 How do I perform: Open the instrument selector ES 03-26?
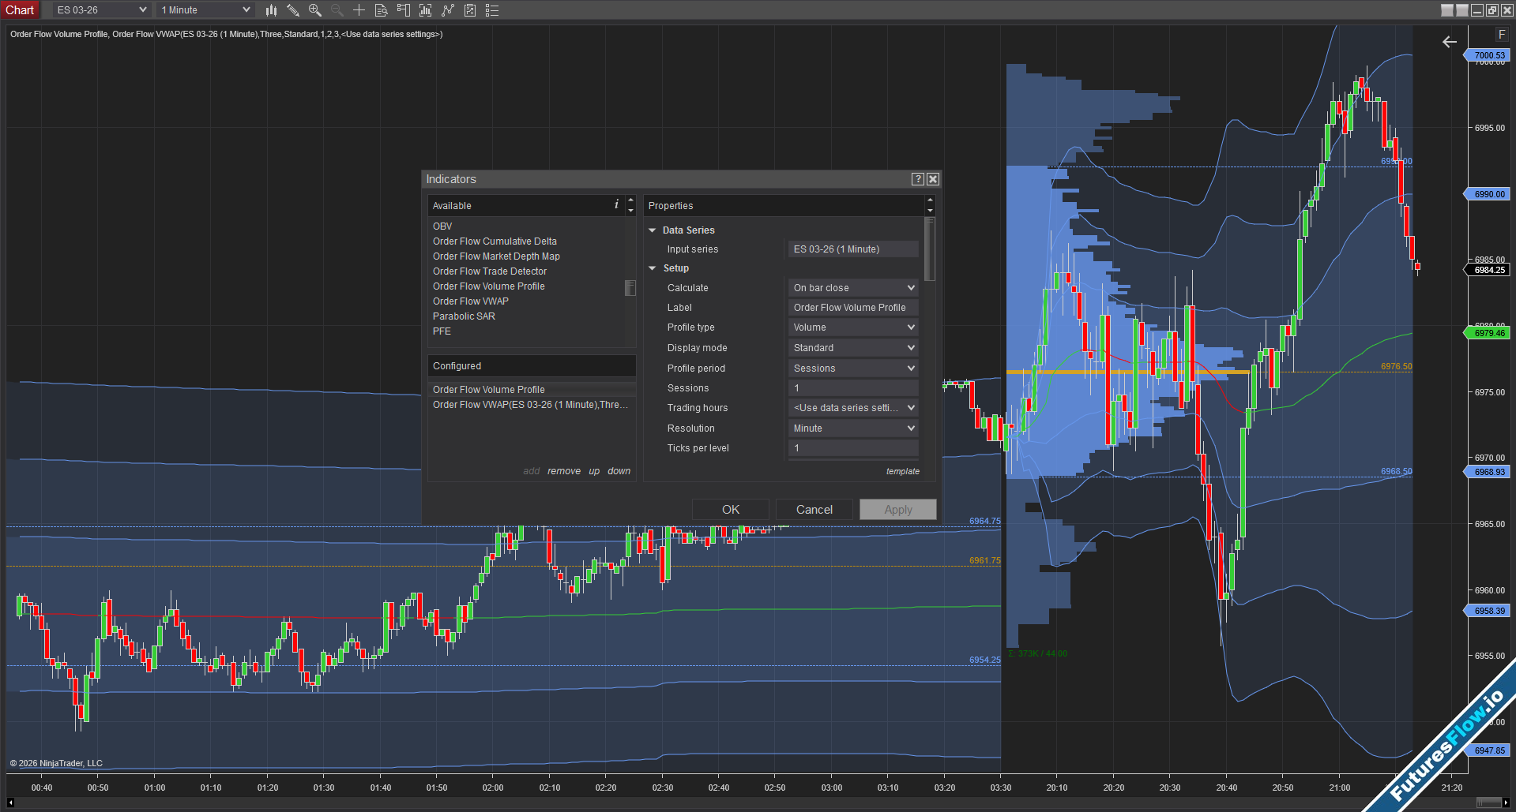coord(101,10)
